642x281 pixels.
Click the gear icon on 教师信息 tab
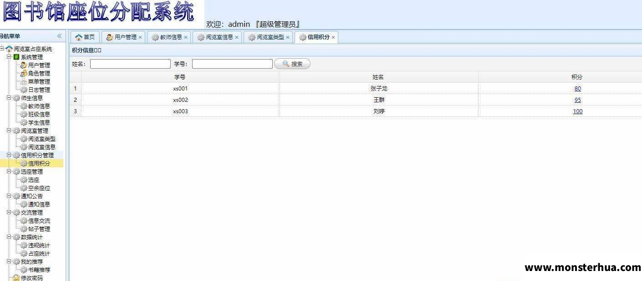155,37
